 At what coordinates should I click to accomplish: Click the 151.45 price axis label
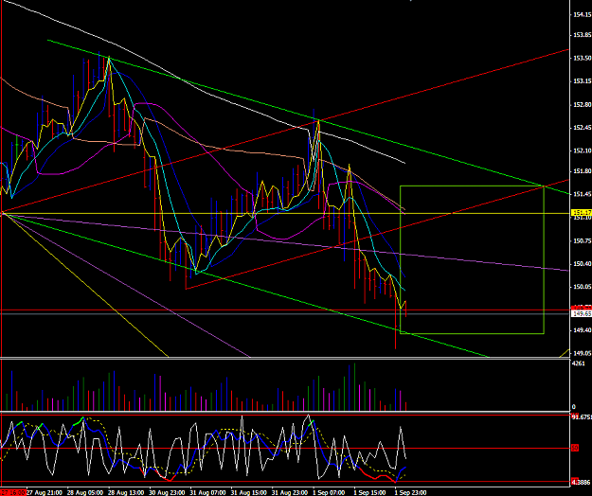click(583, 194)
